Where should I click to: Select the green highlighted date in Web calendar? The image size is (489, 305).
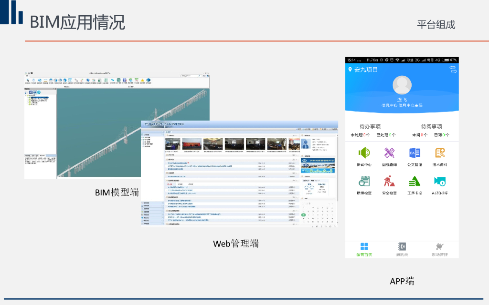303,215
